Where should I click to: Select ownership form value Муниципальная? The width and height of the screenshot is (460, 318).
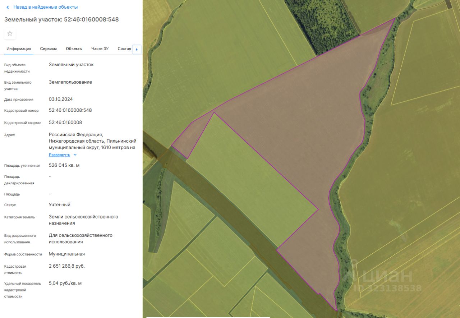(x=67, y=254)
